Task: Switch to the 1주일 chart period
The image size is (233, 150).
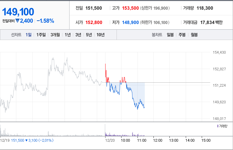Action: coord(41,35)
